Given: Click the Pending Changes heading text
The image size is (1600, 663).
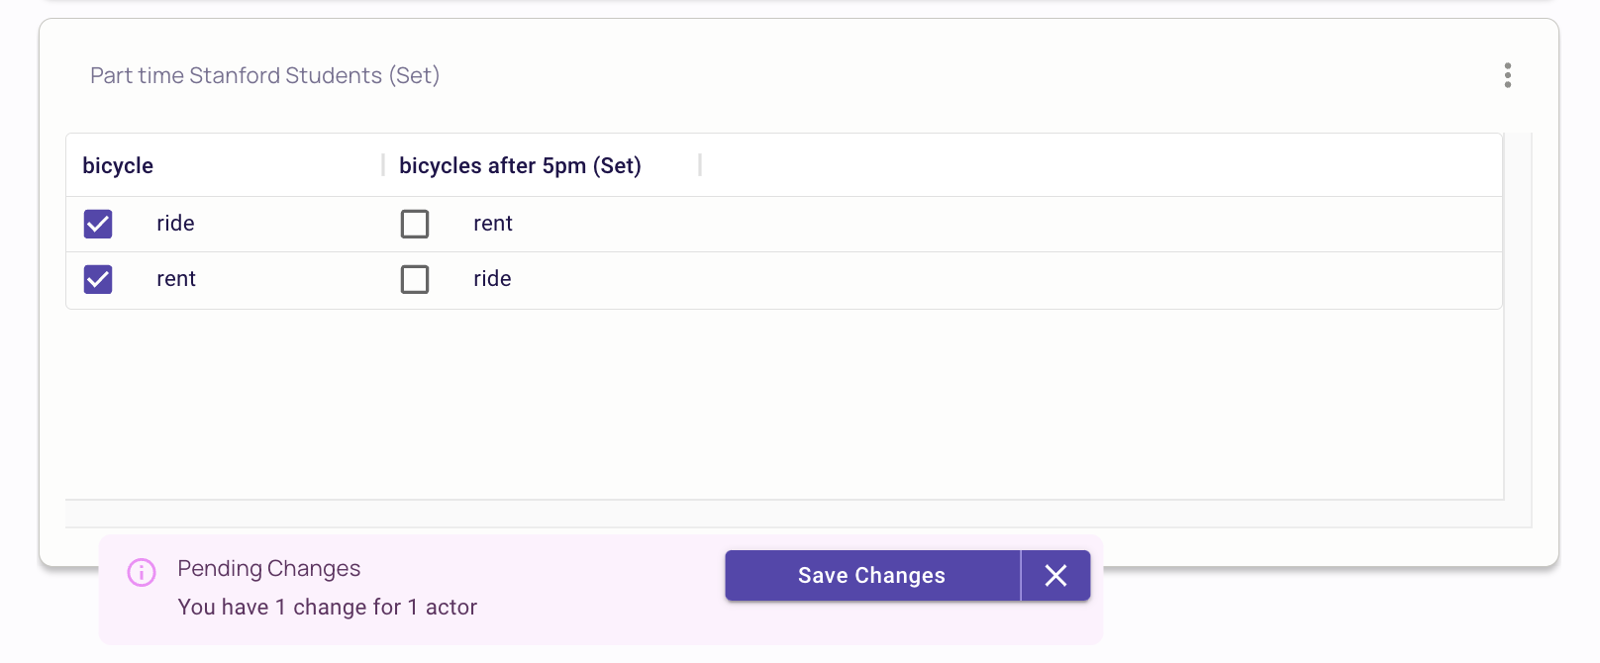Looking at the screenshot, I should click(x=268, y=568).
